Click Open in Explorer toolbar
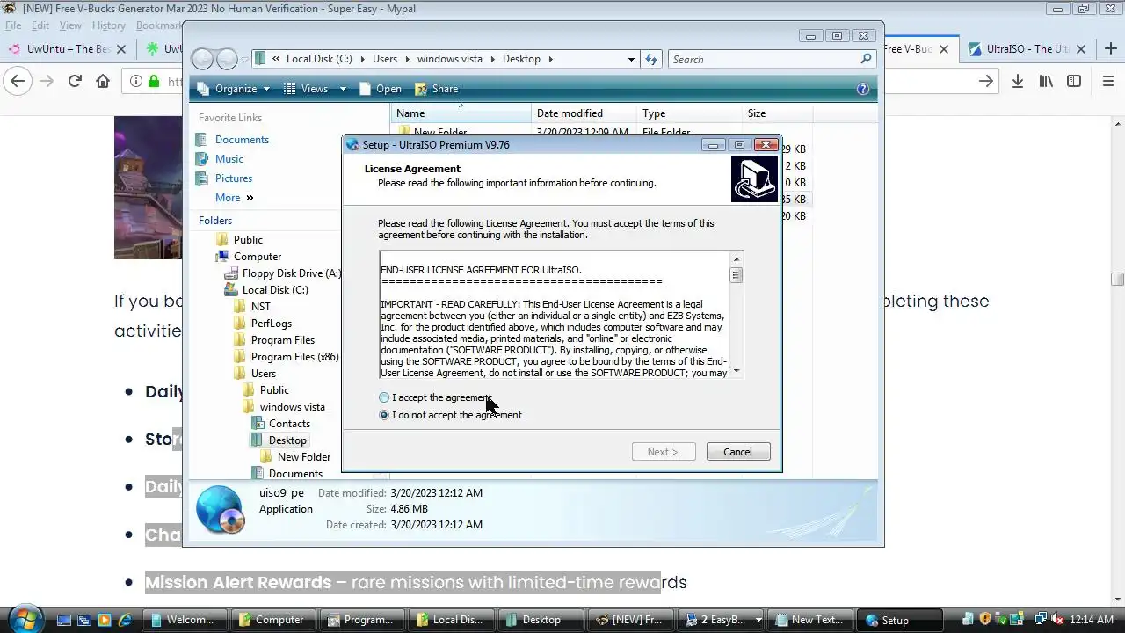 380,89
